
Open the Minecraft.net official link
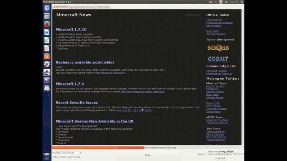(214, 20)
